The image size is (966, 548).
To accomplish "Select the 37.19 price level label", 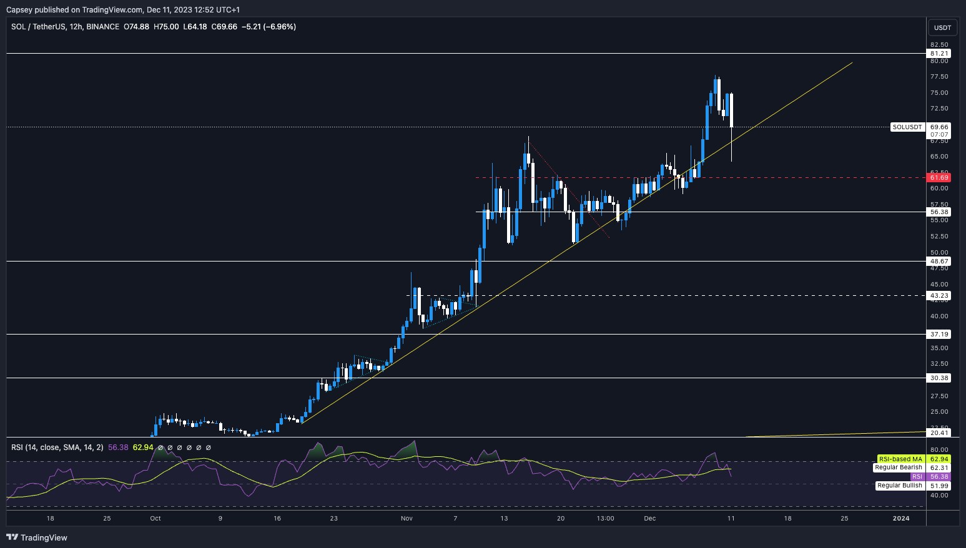I will tap(939, 335).
